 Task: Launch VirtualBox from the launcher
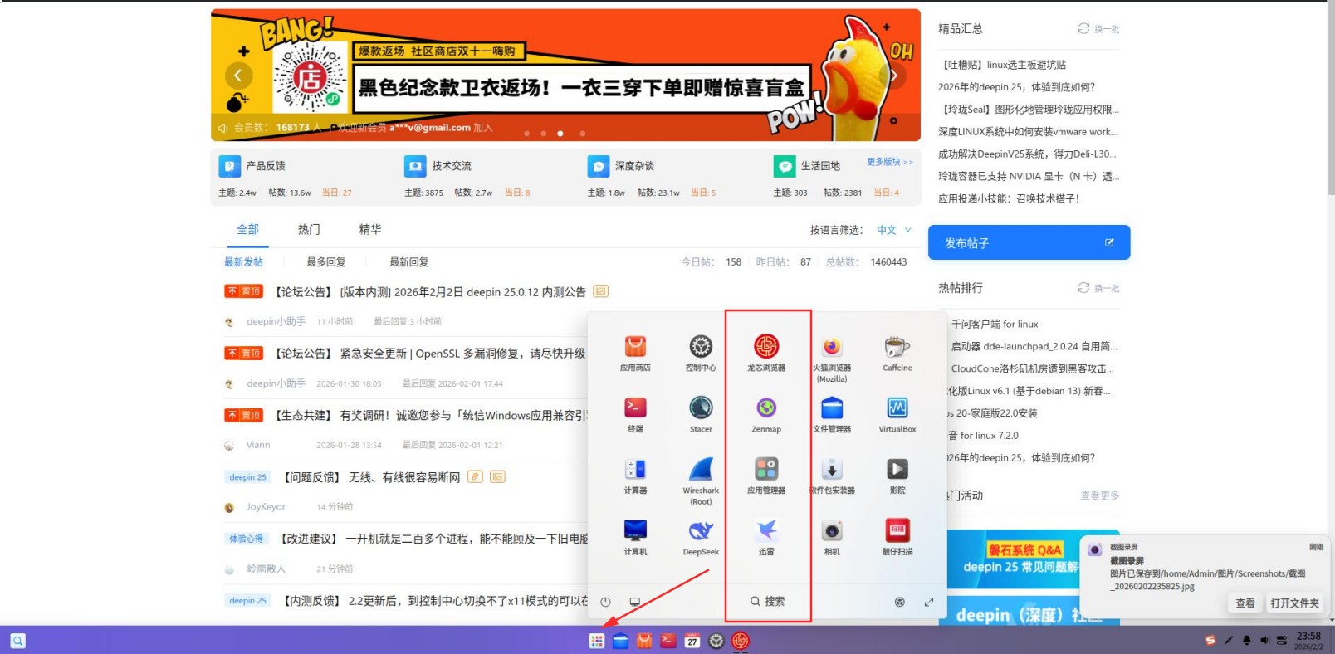coord(897,409)
